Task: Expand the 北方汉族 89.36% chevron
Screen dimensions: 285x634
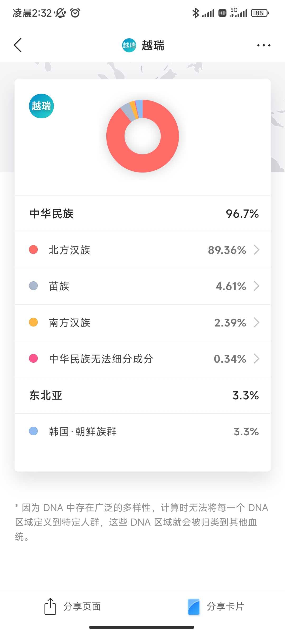Action: click(x=256, y=250)
